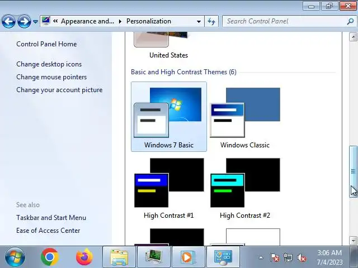Open recent pages dropdown beside navigation arrows
The width and height of the screenshot is (358, 268).
35,22
